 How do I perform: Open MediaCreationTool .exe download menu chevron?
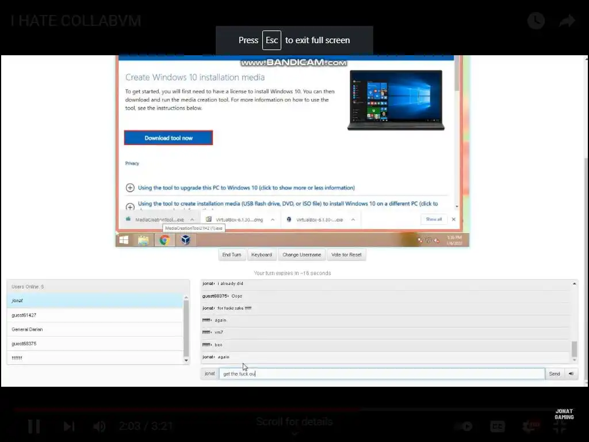[x=192, y=219]
